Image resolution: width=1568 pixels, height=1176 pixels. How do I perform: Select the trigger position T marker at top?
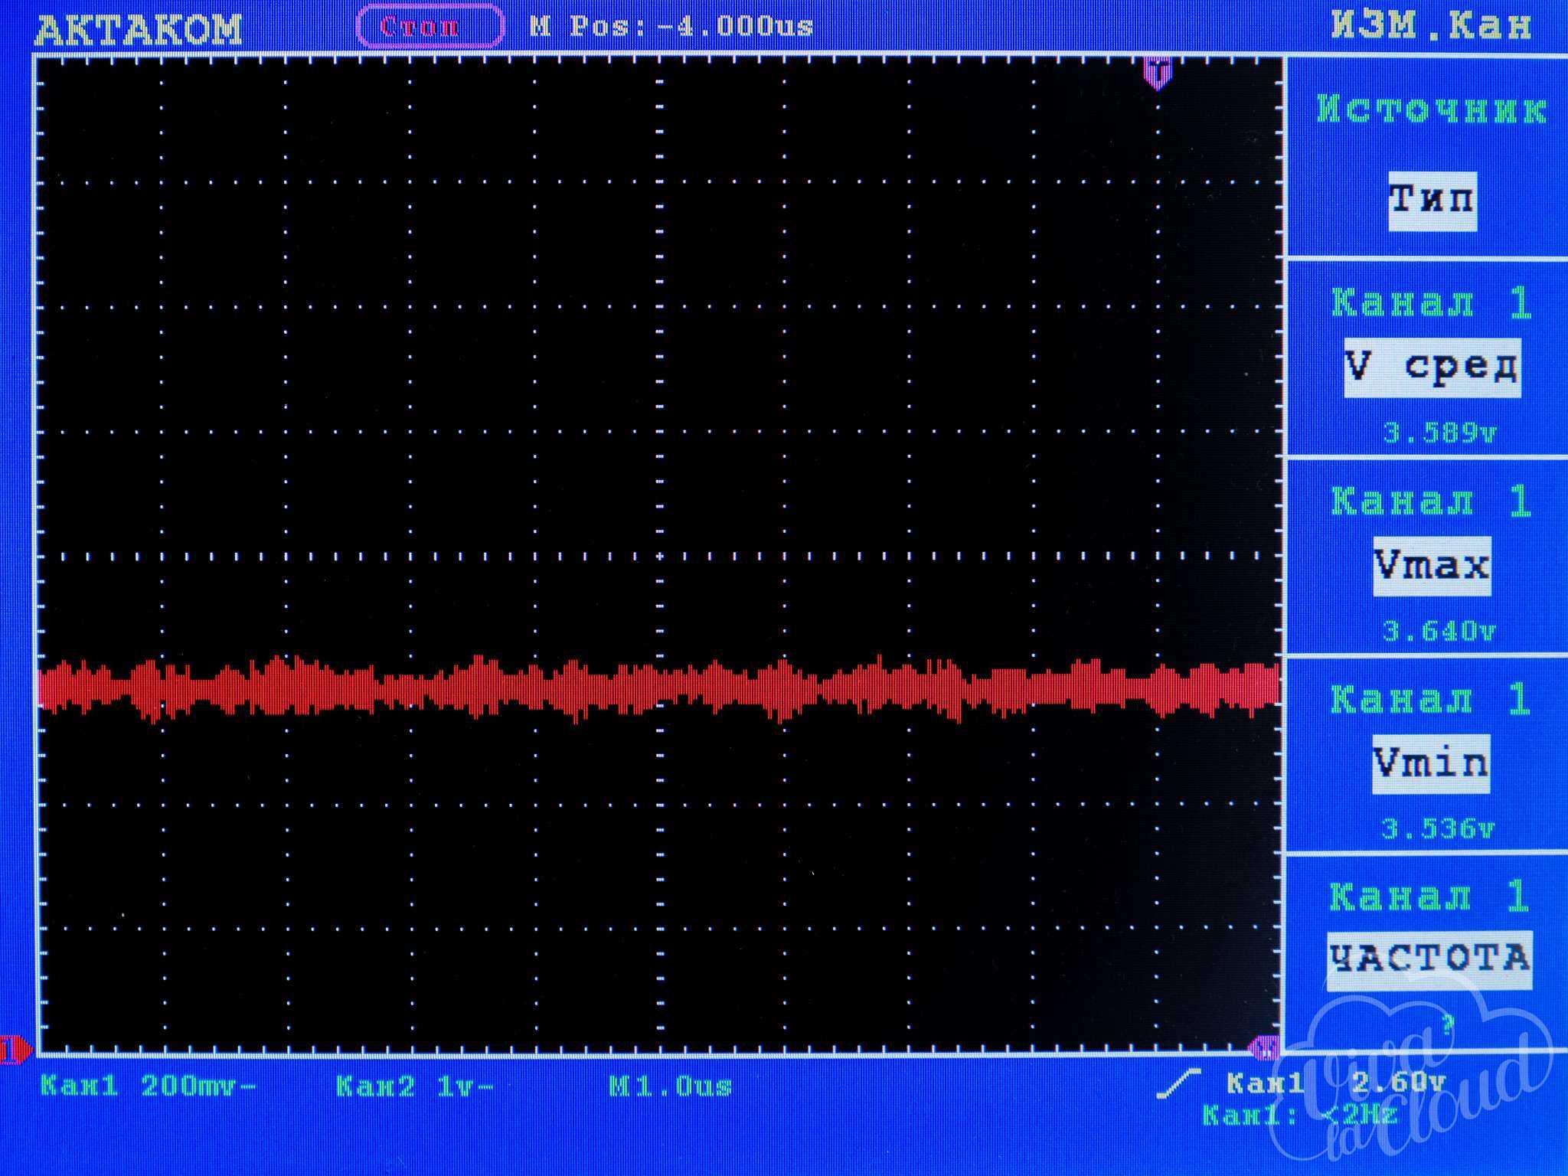[x=1158, y=73]
